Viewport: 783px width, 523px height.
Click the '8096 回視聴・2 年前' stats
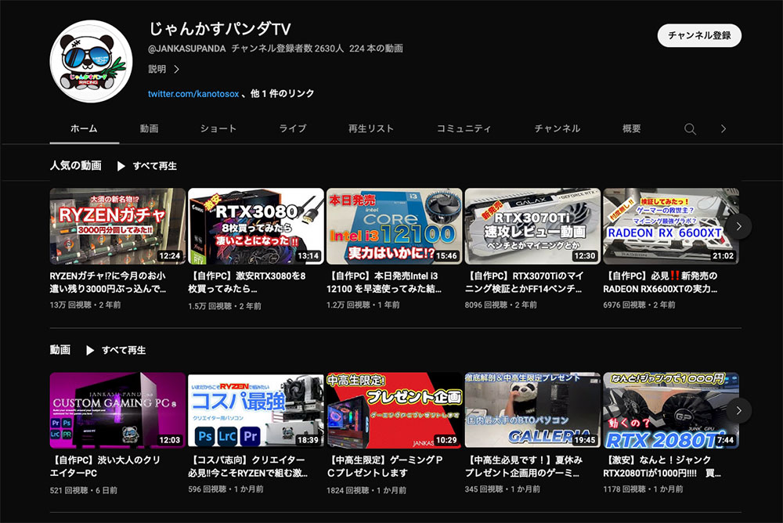click(x=501, y=305)
